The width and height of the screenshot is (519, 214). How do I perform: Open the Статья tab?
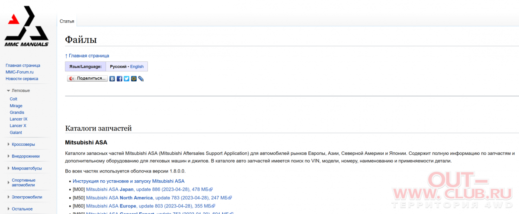[x=67, y=21]
